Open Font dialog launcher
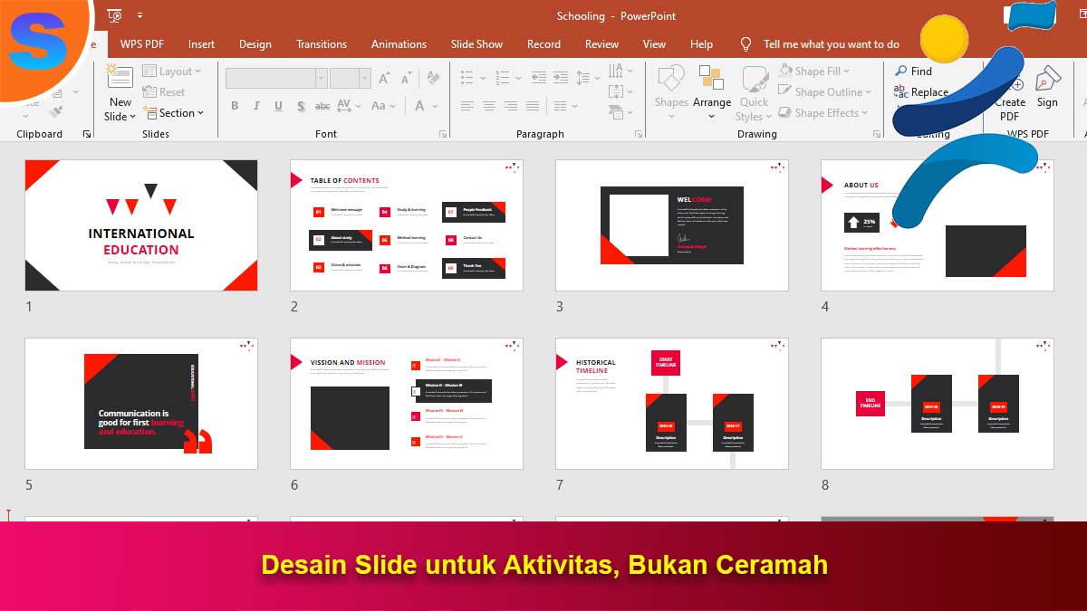Screen dimensions: 1087x611 [x=442, y=134]
